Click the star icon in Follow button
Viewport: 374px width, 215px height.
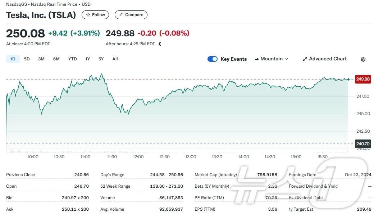(88, 15)
